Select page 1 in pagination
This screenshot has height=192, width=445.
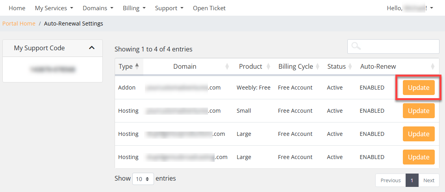point(412,180)
